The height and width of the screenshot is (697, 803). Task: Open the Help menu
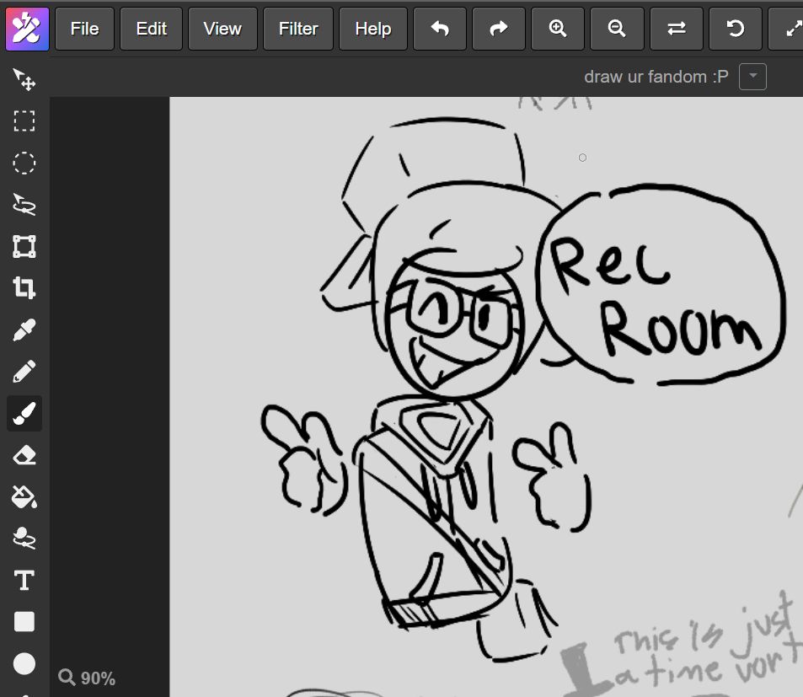tap(372, 29)
